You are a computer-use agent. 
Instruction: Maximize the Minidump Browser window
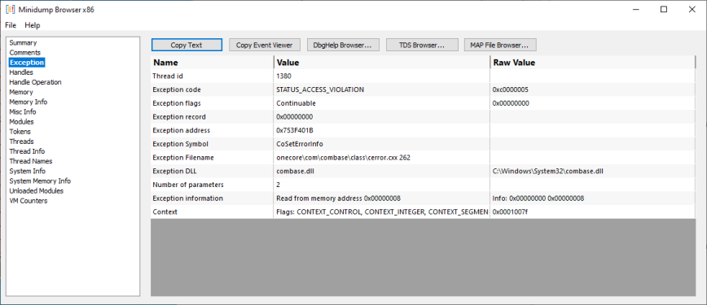pyautogui.click(x=664, y=10)
